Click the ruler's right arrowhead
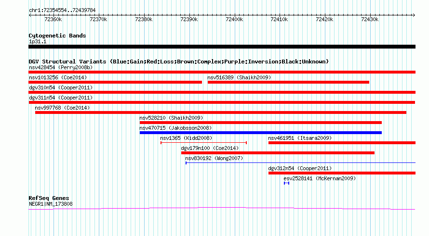Screen dimensions: 429x236 point(414,15)
